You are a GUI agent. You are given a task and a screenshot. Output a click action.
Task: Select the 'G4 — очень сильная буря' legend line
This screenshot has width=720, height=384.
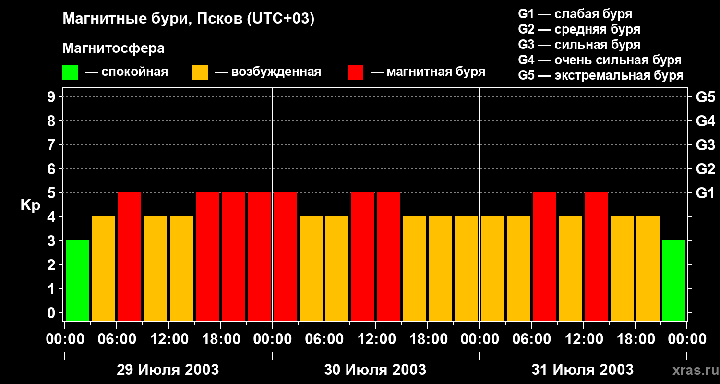pos(600,60)
